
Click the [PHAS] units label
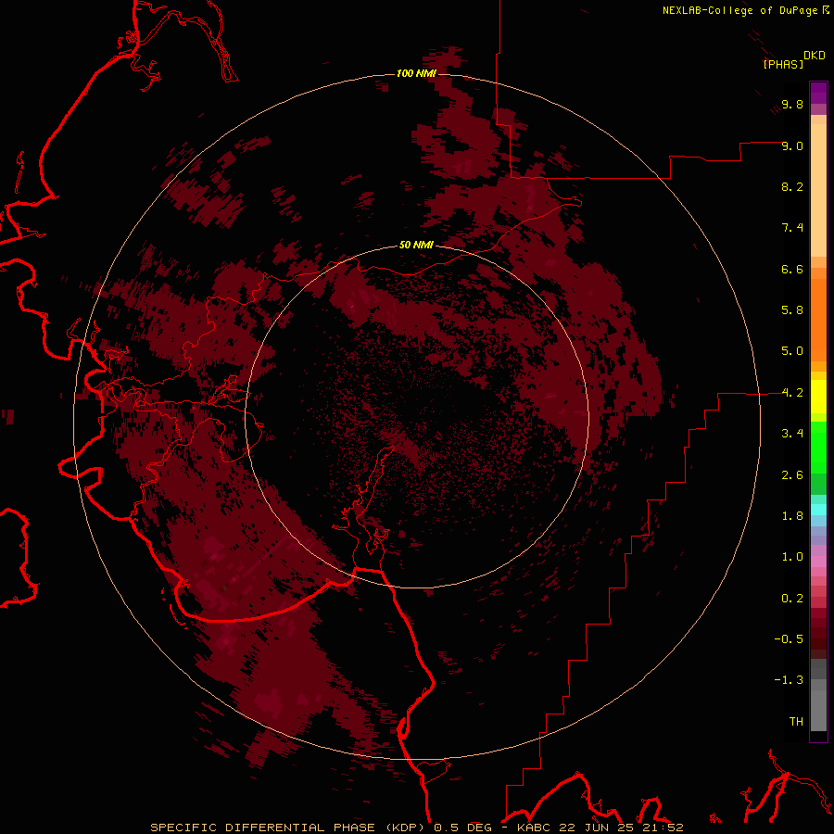pos(783,64)
